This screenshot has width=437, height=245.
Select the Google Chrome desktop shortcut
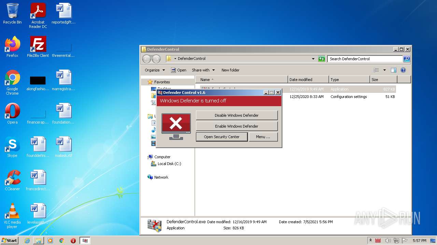click(x=12, y=82)
